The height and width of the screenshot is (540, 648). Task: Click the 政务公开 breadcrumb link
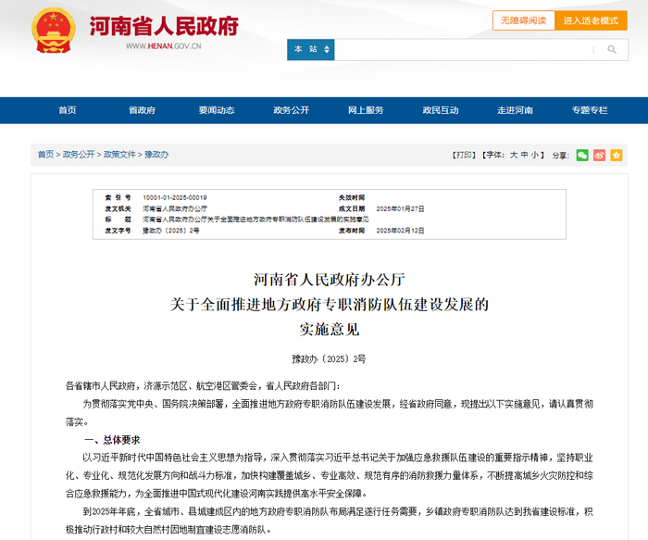point(79,155)
